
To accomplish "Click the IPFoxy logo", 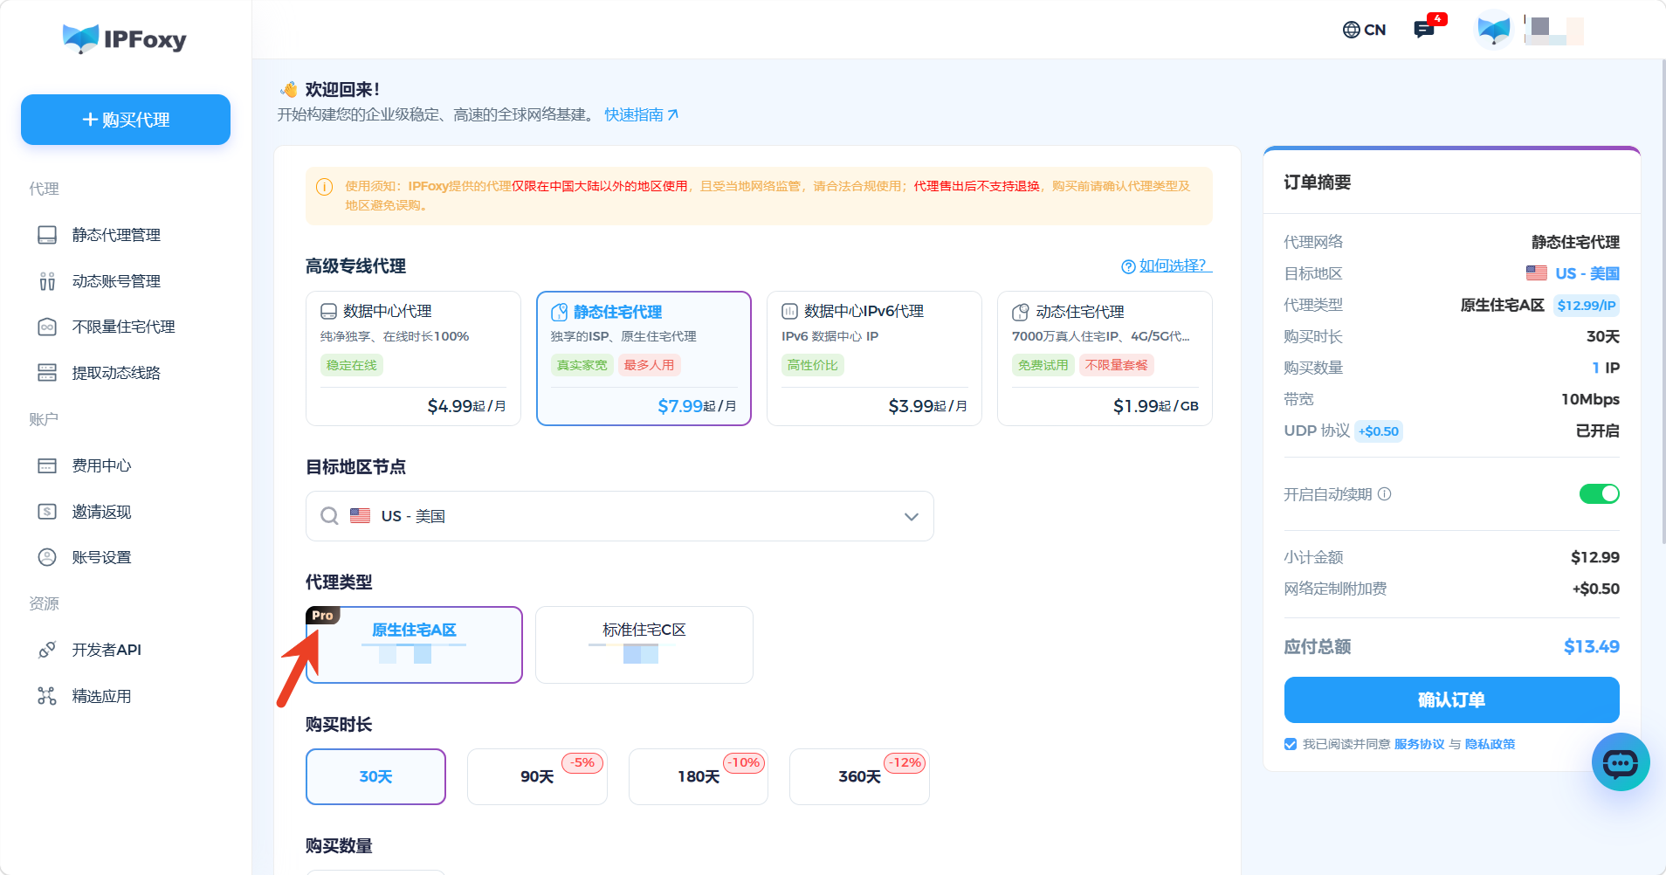I will coord(125,39).
